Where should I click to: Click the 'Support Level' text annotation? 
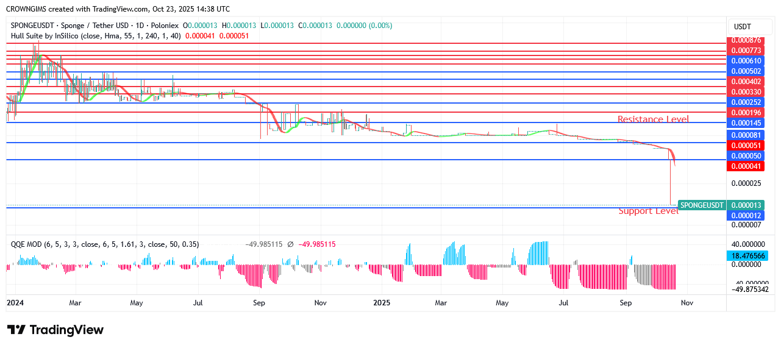pyautogui.click(x=648, y=211)
